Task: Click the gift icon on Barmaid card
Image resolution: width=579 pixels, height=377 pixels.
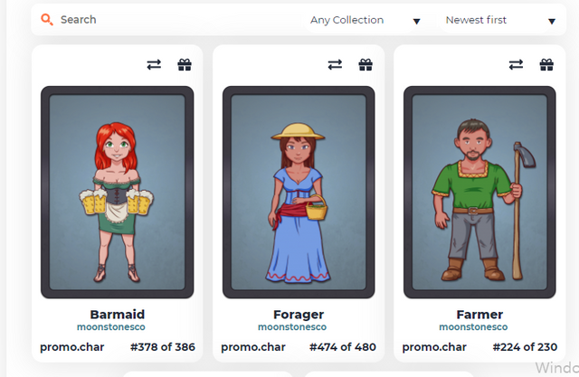Action: [185, 65]
